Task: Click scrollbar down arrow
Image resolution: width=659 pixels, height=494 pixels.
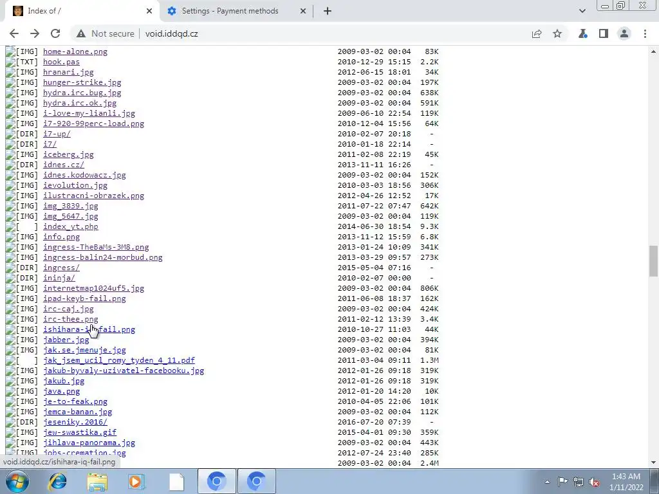Action: (x=653, y=462)
